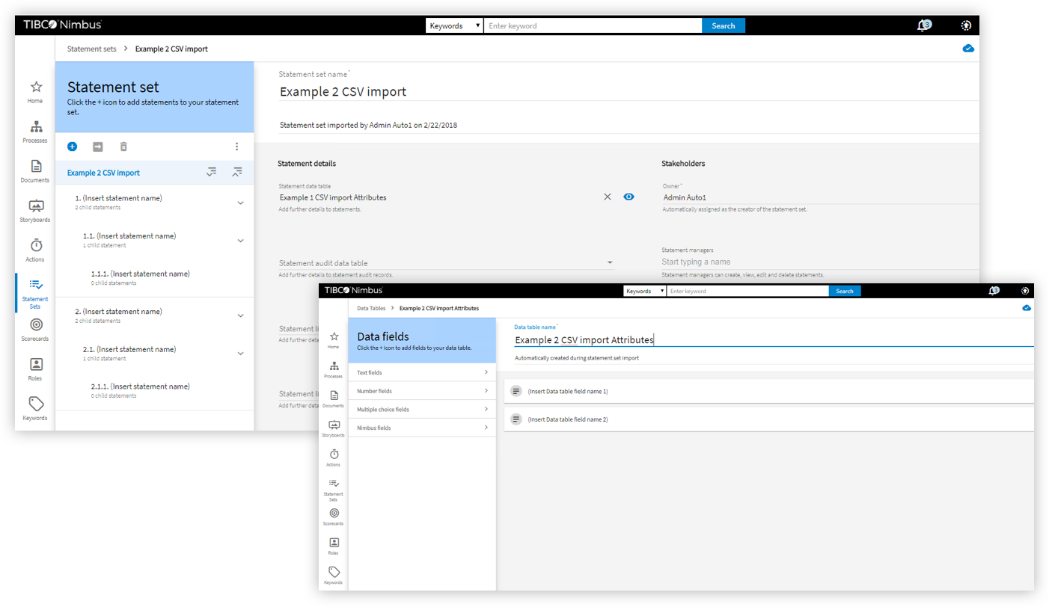Collapse statement 2.1. chevron
The height and width of the screenshot is (610, 1049).
coord(241,353)
